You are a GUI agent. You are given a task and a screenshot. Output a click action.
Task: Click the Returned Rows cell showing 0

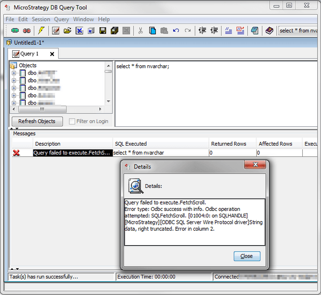pyautogui.click(x=233, y=153)
